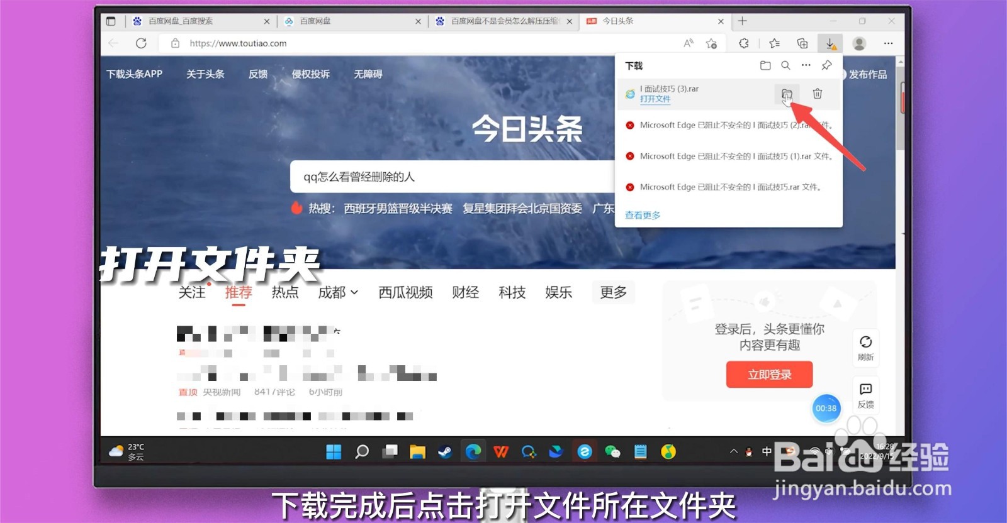Viewport: 1007px width, 523px height.
Task: Open the tab actions menu icon
Action: click(x=111, y=21)
